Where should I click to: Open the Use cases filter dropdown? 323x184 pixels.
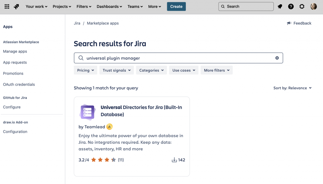[184, 70]
